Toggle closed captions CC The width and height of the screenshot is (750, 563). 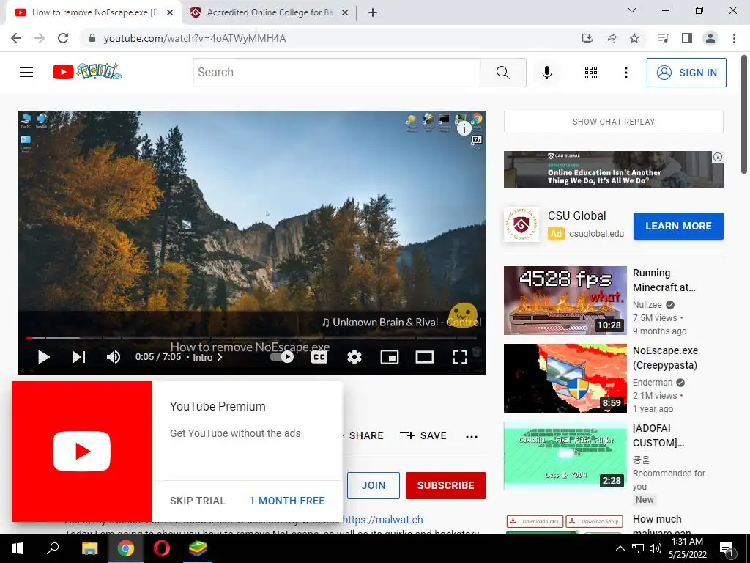tap(319, 357)
